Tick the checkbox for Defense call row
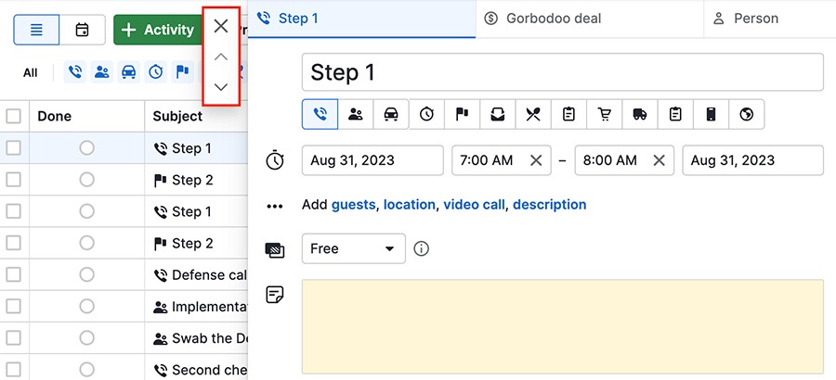 coord(14,275)
